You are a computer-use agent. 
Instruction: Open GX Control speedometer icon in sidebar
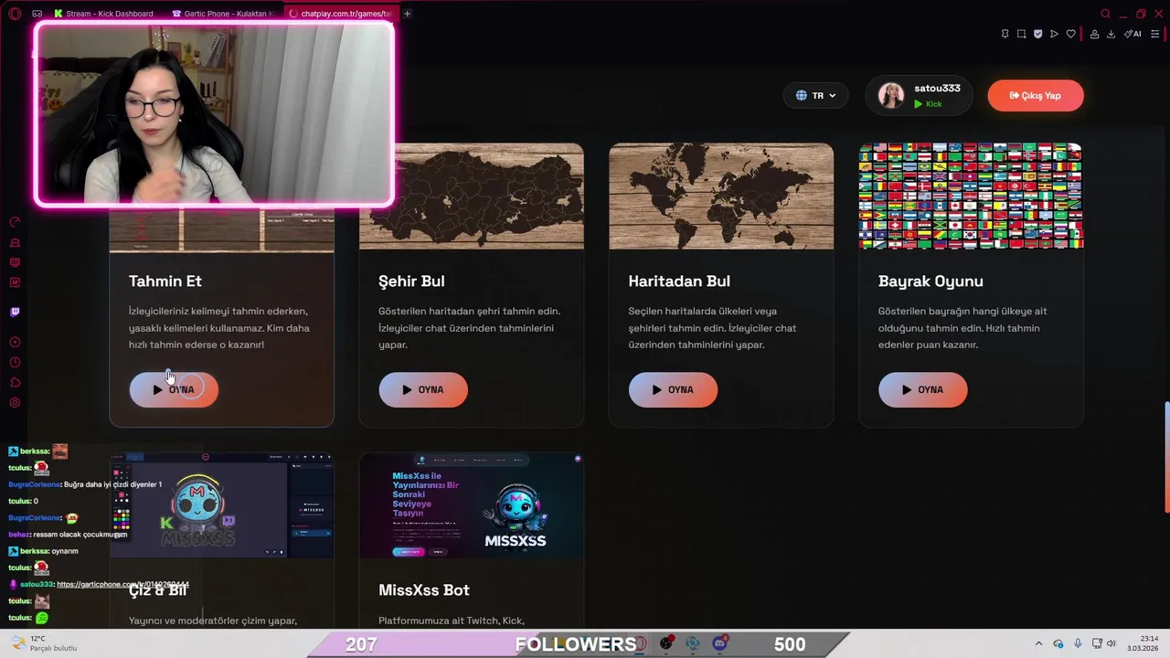click(15, 222)
